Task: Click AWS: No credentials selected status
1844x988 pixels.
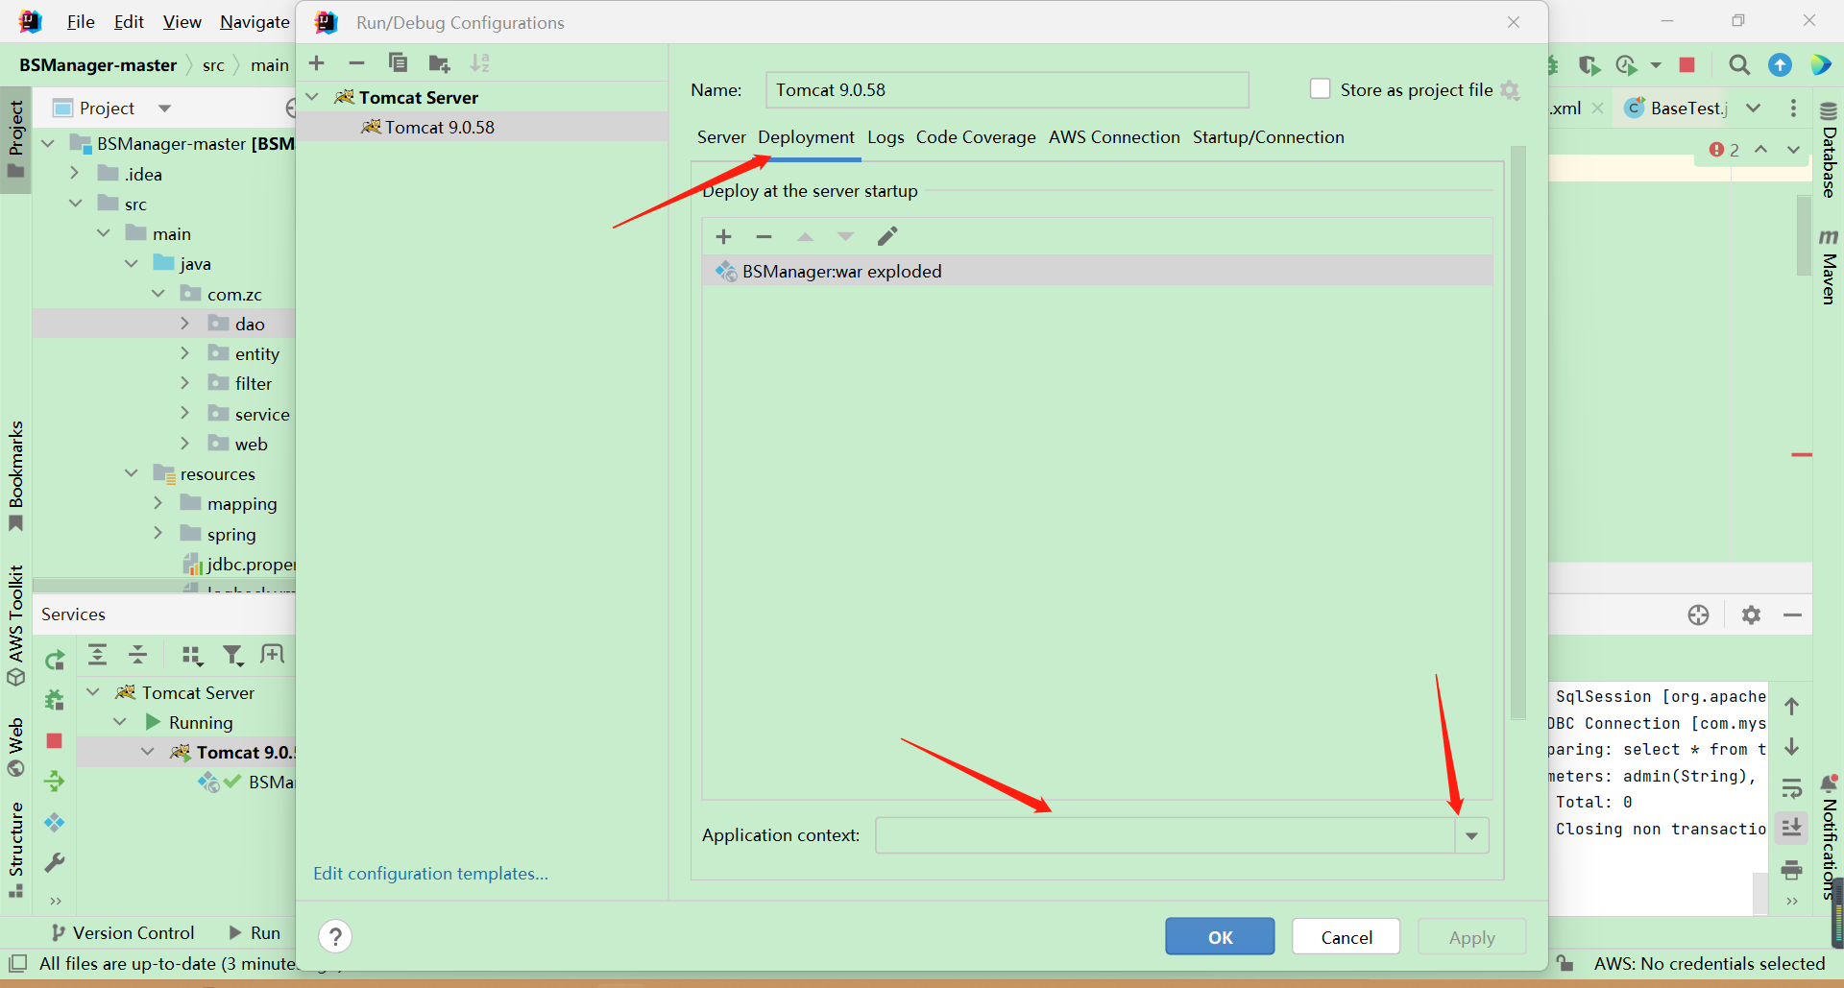Action: click(x=1710, y=963)
